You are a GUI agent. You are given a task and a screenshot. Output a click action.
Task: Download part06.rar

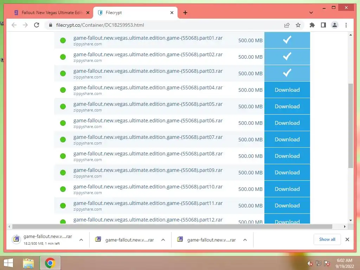click(287, 123)
